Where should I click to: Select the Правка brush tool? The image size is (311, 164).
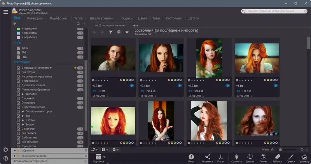click(290, 156)
